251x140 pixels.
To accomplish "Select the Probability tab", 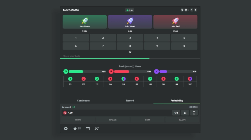I will pyautogui.click(x=177, y=101).
